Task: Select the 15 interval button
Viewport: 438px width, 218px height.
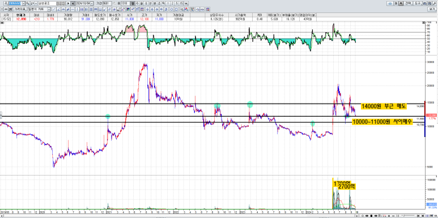Action: [x=181, y=3]
